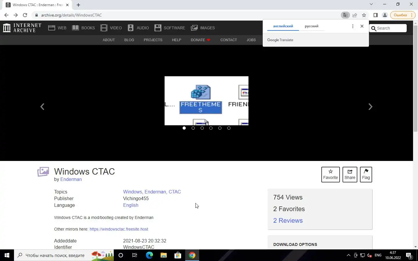This screenshot has width=418, height=261.
Task: Select the first carousel dot
Action: 184,128
